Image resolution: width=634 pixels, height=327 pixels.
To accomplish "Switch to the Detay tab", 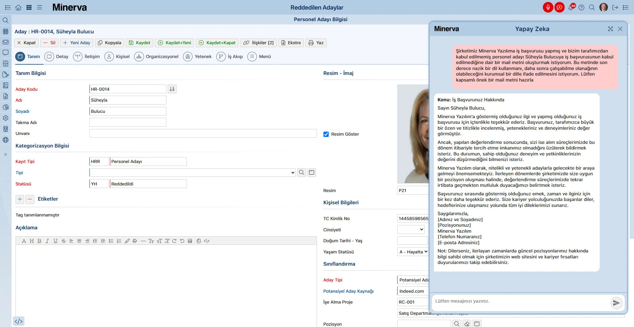I will coord(56,57).
